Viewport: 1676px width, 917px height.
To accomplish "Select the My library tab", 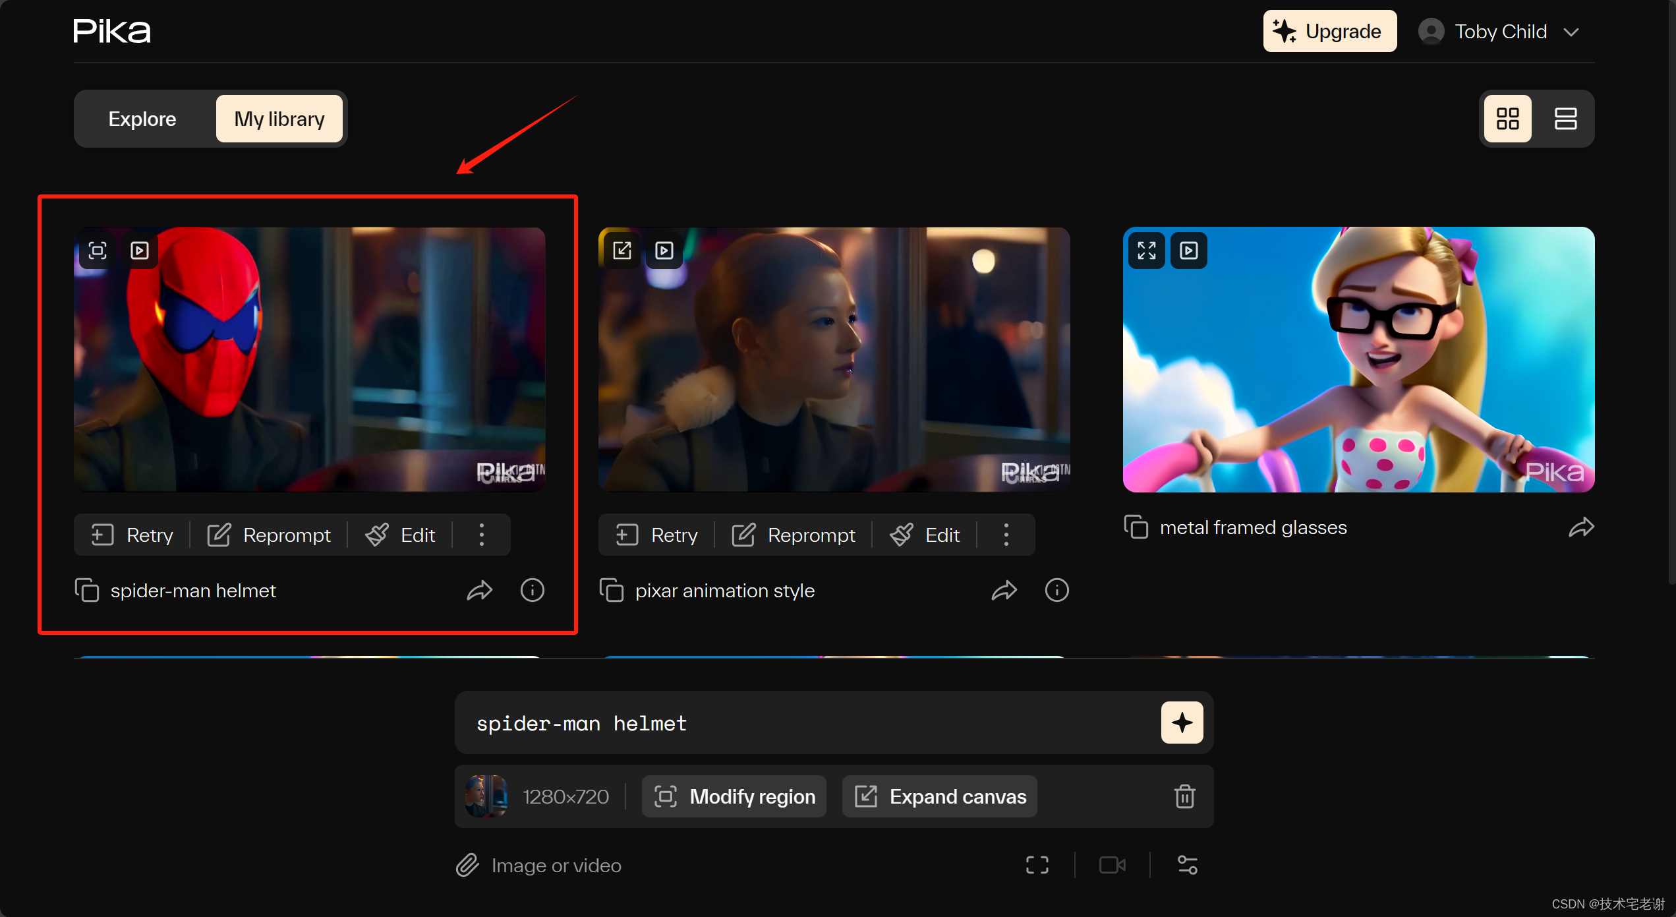I will 279,119.
